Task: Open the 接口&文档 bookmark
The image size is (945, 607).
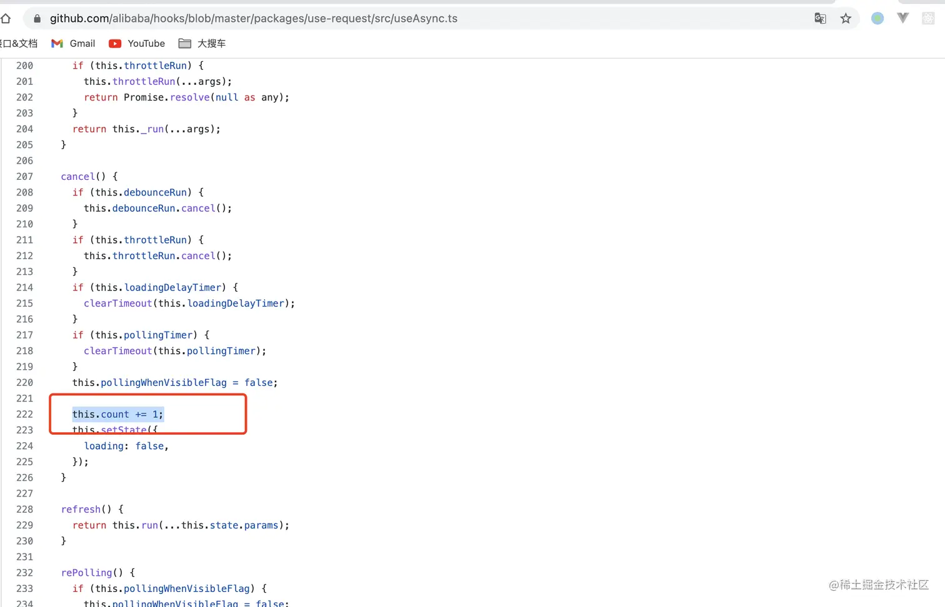Action: tap(19, 43)
